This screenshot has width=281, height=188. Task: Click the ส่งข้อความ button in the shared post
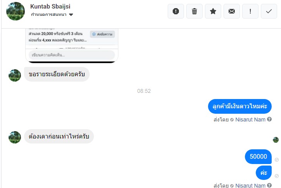click(103, 34)
